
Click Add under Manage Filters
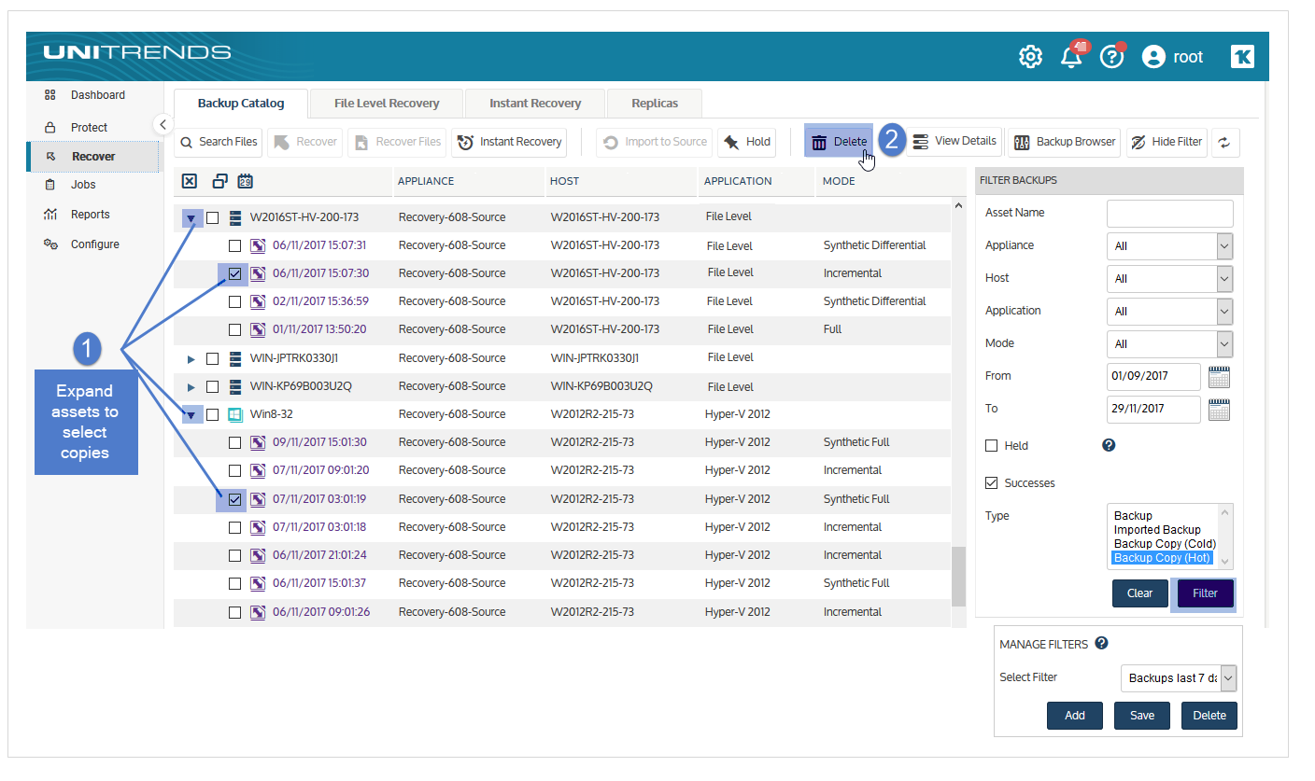click(1075, 716)
